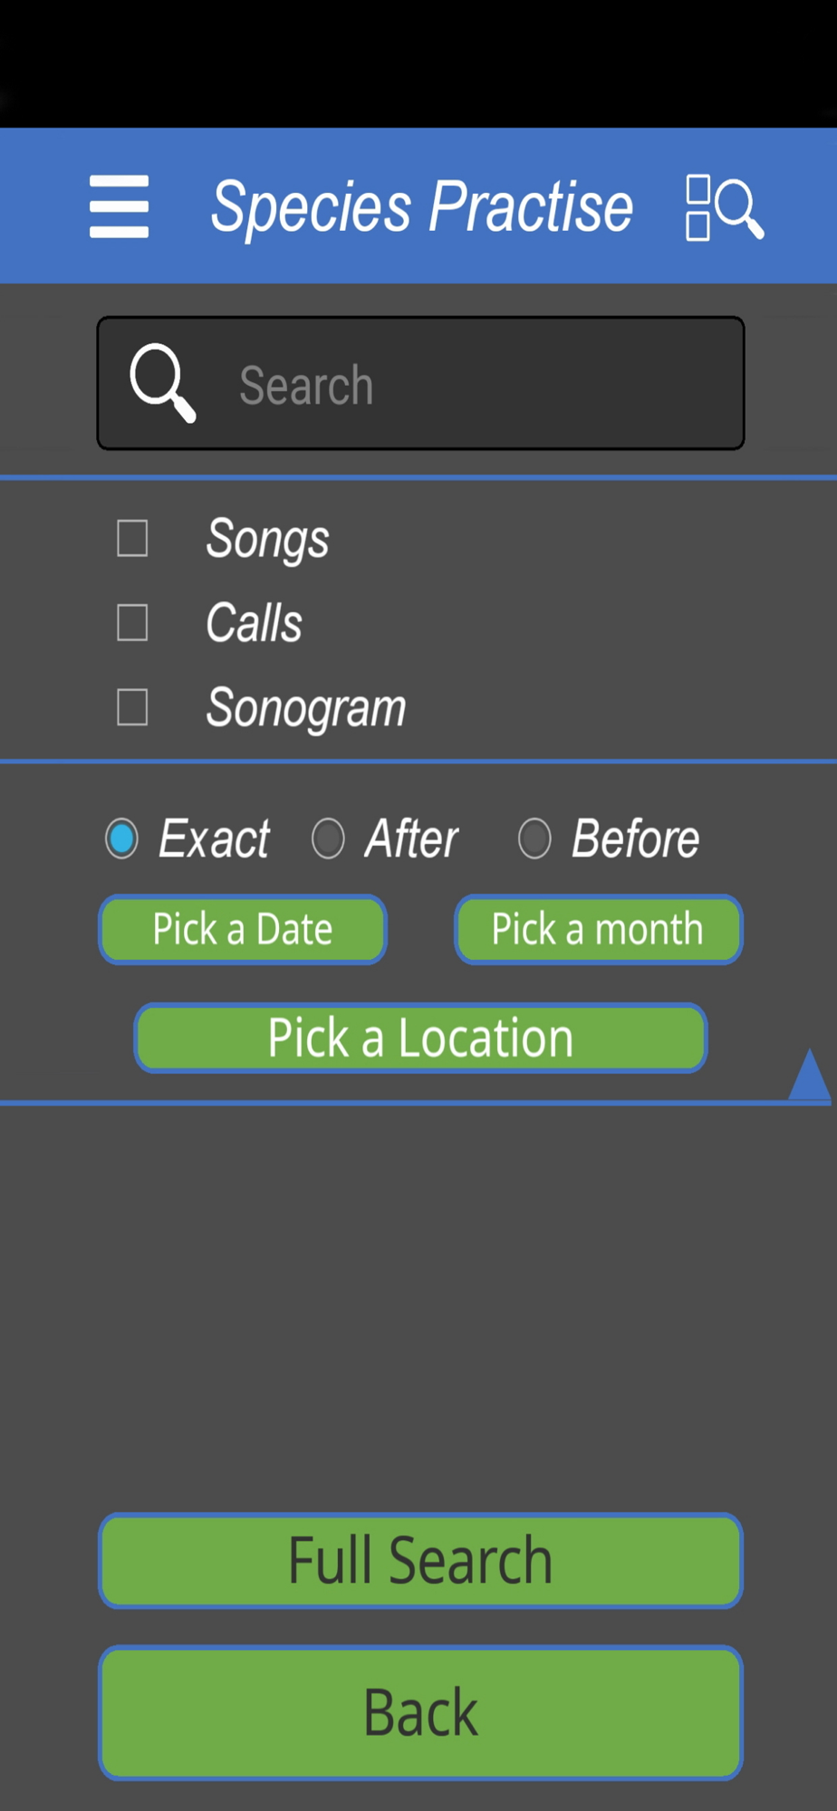This screenshot has height=1811, width=837.
Task: Open the Pick a month picker
Action: point(598,930)
